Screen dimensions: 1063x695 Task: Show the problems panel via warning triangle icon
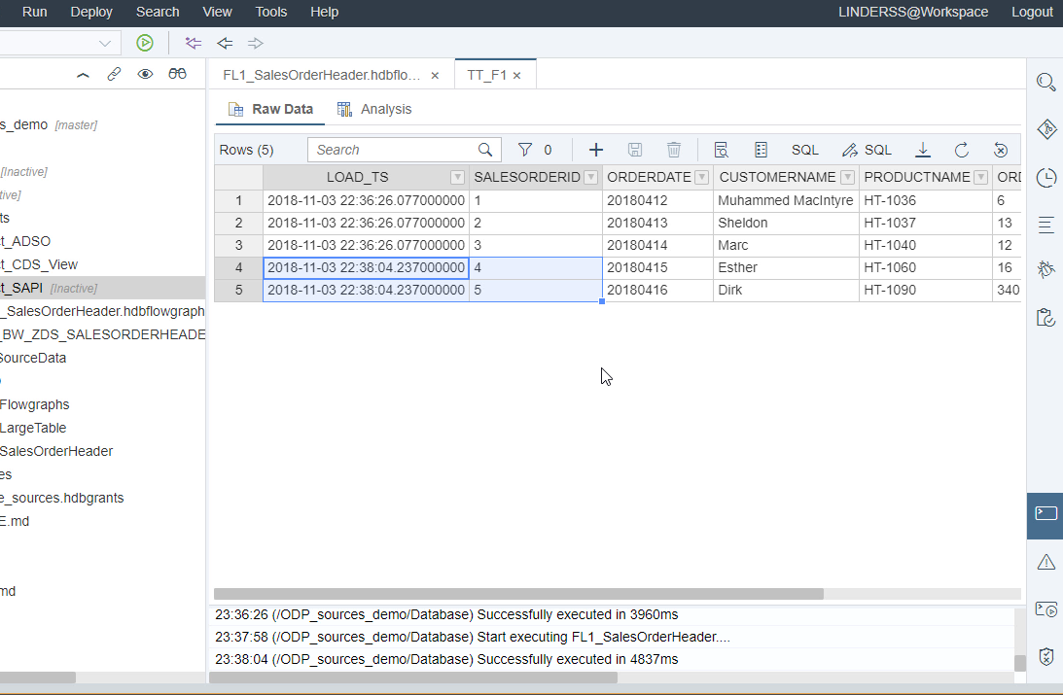[x=1045, y=562]
